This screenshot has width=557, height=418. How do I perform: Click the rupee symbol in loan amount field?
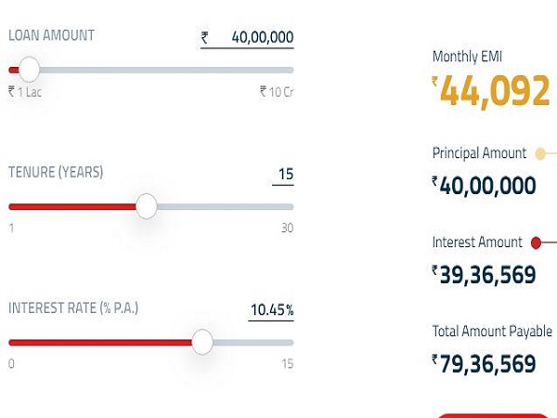coord(205,38)
